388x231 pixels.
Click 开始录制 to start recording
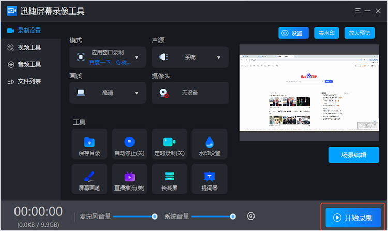click(x=353, y=218)
